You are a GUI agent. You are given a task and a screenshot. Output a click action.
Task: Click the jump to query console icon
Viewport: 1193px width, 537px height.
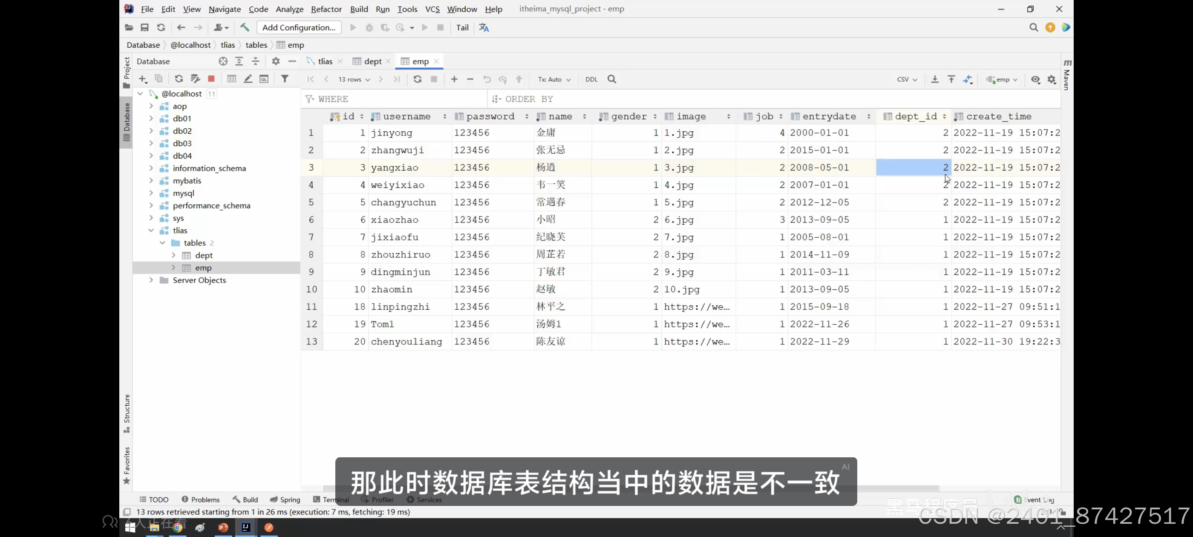[263, 79]
